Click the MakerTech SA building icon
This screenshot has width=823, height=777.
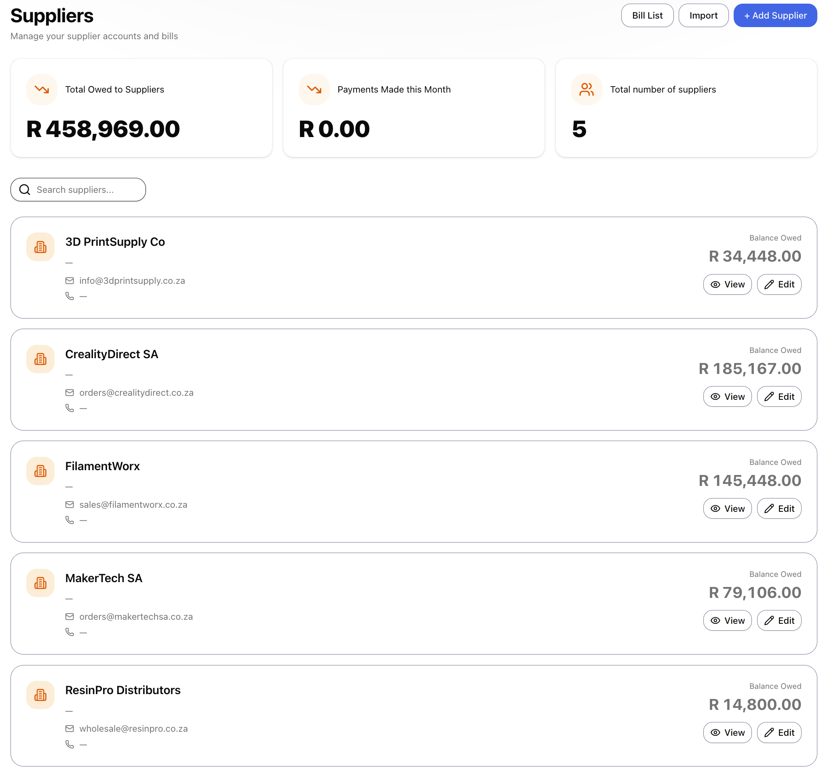click(40, 583)
